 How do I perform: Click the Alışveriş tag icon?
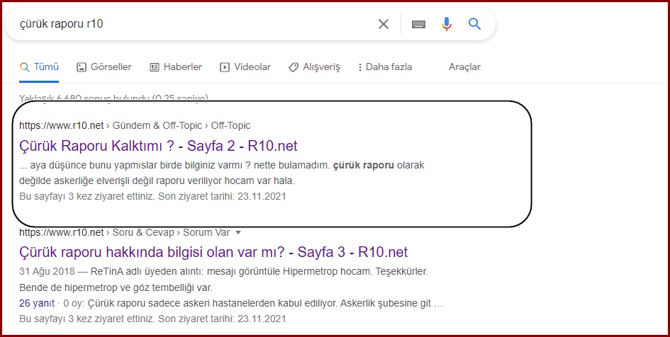(x=294, y=67)
